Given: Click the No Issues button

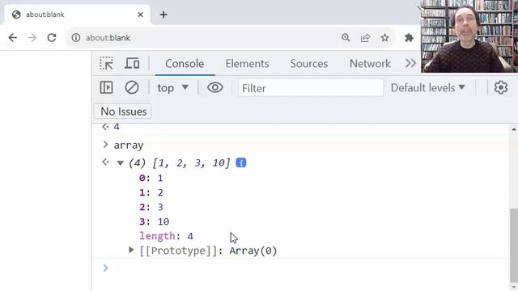Looking at the screenshot, I should pyautogui.click(x=123, y=112).
